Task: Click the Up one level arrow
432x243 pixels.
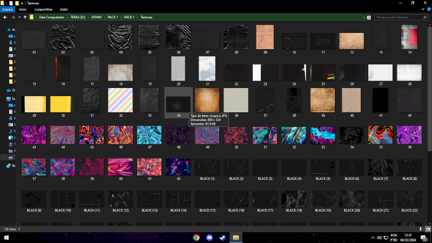Action: (x=25, y=17)
